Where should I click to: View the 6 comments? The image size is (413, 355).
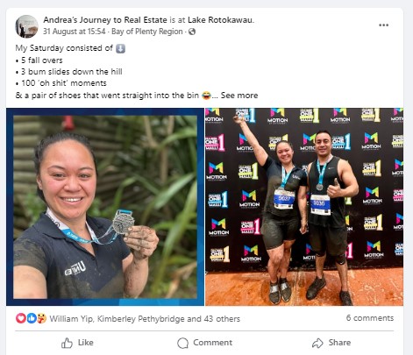coord(370,318)
